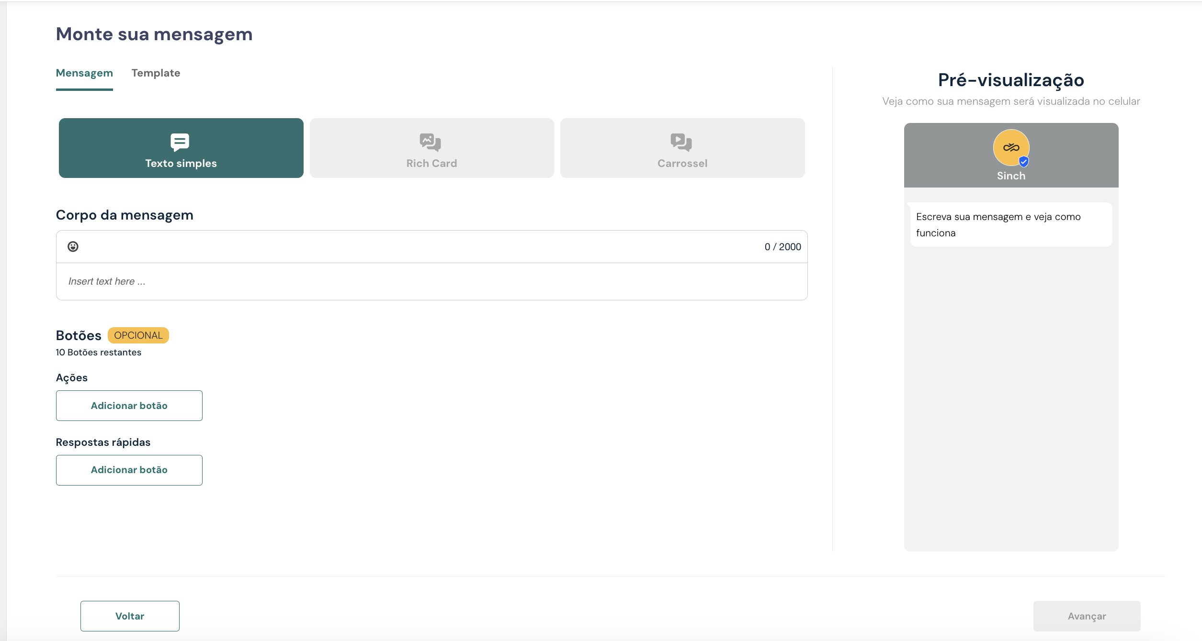This screenshot has width=1202, height=641.
Task: Click the Carrossel video icon
Action: pos(681,142)
